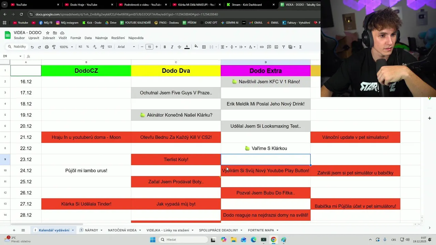Viewport: 436px width, 245px height.
Task: Open vertical align dropdown
Action: (x=233, y=47)
